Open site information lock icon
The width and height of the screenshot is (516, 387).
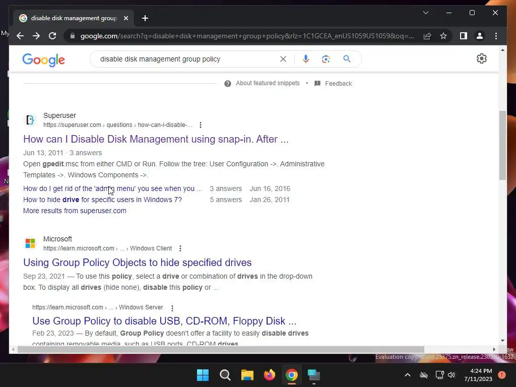(x=73, y=36)
